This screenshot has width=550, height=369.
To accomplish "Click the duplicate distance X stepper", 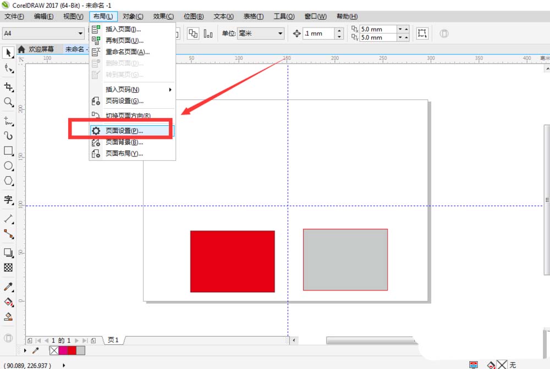I will coord(403,29).
